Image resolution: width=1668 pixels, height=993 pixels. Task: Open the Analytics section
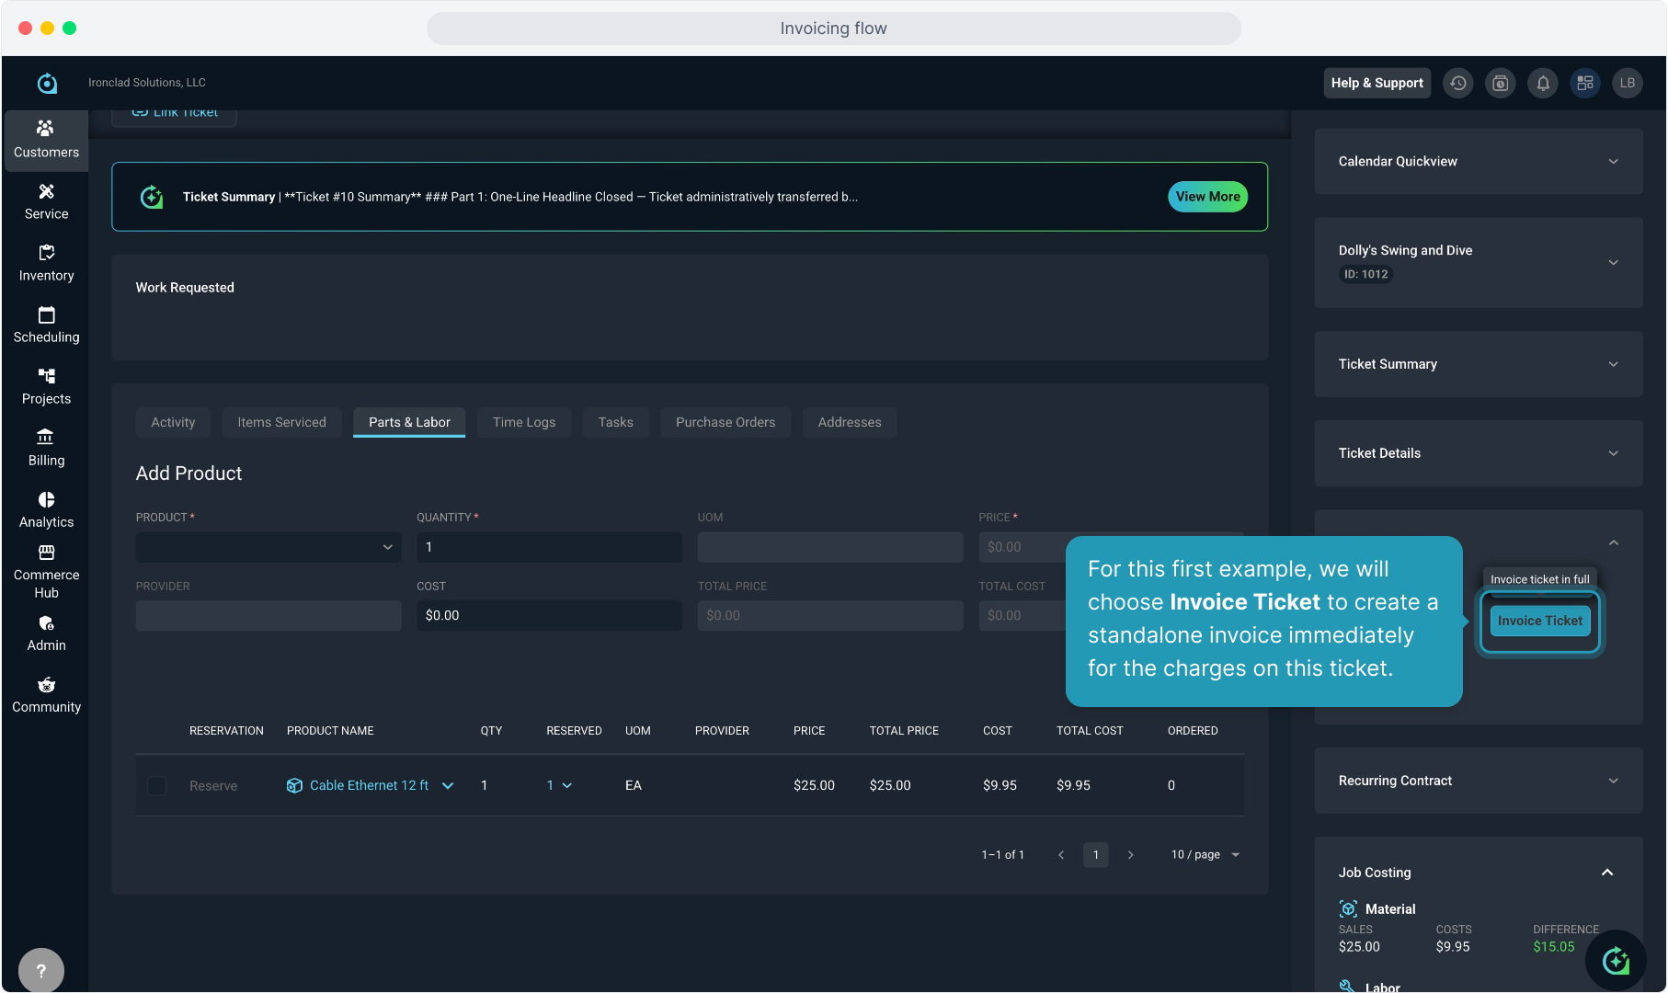(46, 509)
